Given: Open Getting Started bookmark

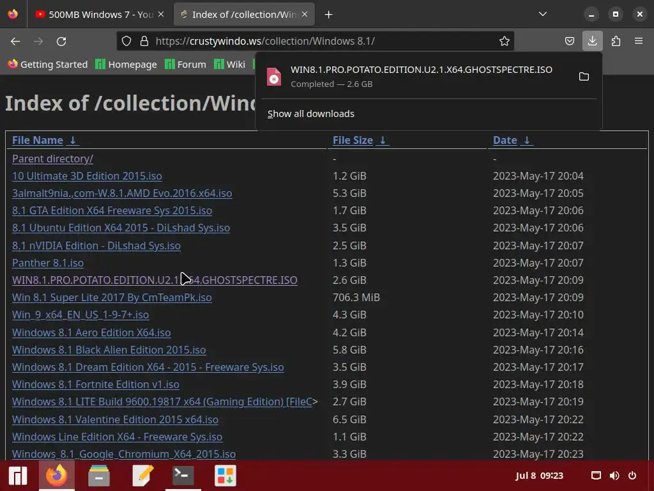Looking at the screenshot, I should pyautogui.click(x=48, y=65).
